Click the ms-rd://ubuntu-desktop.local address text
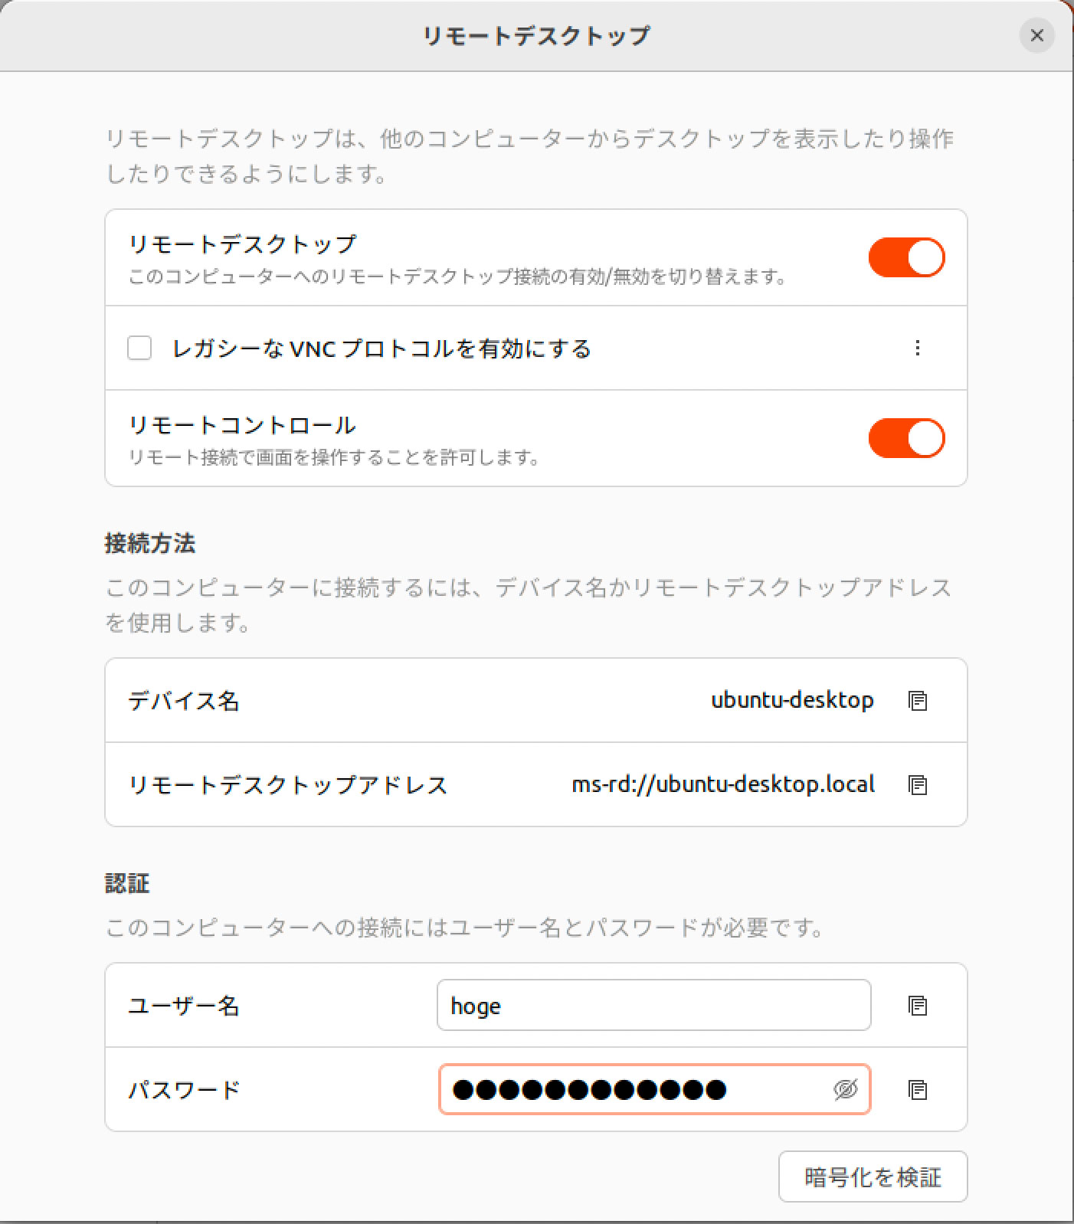The width and height of the screenshot is (1074, 1224). tap(723, 784)
